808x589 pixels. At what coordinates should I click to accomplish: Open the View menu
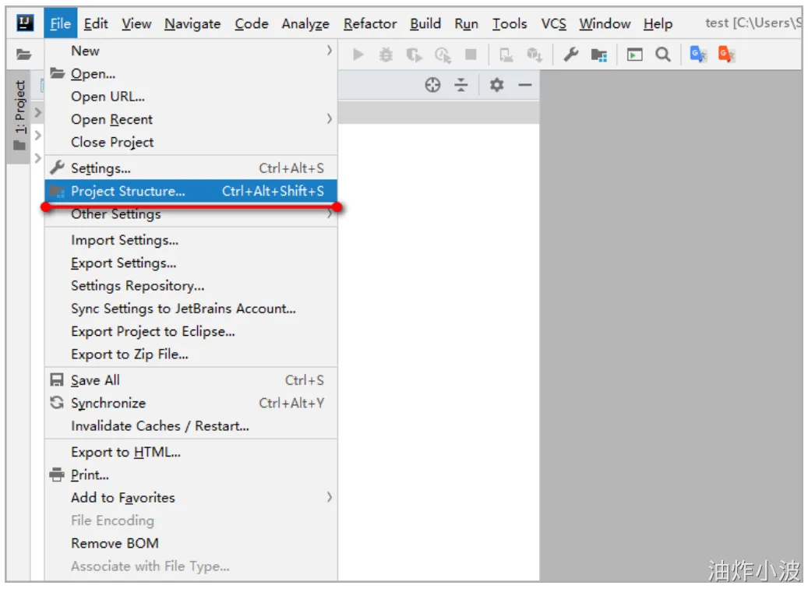pos(136,23)
